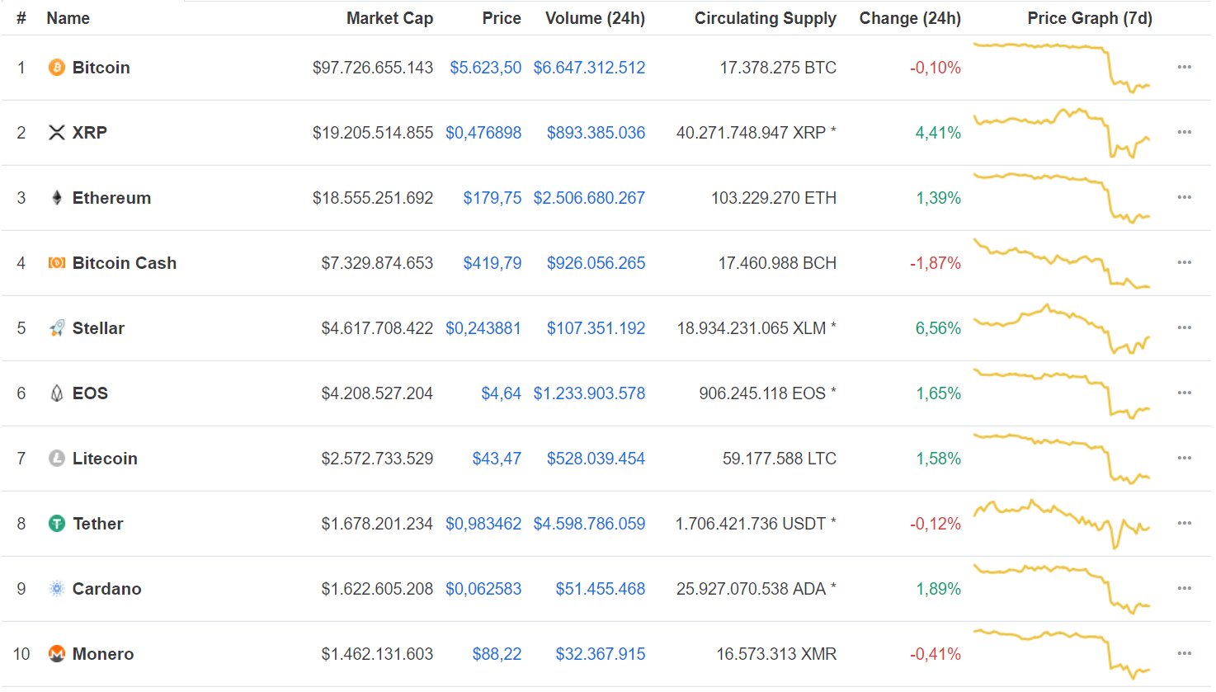Click Bitcoin price $5.623,50
The image size is (1216, 692).
pyautogui.click(x=485, y=68)
